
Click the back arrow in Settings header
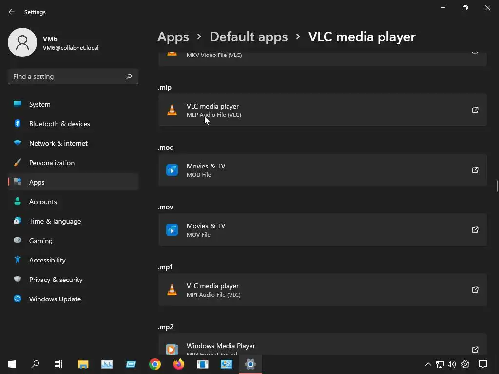pyautogui.click(x=12, y=12)
